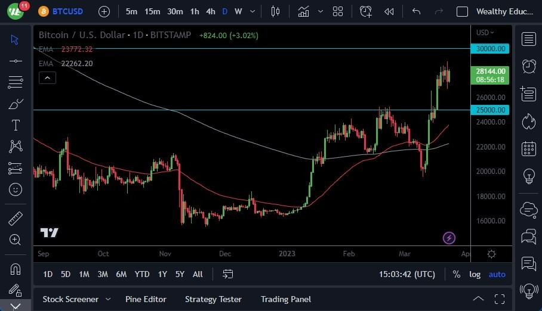Select the 15m timeframe
Image resolution: width=542 pixels, height=311 pixels.
[x=152, y=11]
